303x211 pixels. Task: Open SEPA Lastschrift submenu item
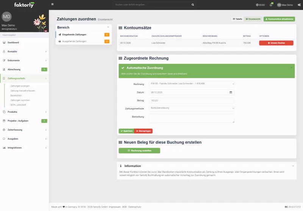point(18,105)
